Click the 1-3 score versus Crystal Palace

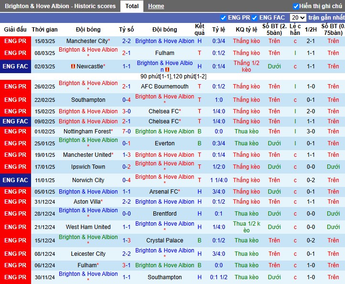(127, 240)
